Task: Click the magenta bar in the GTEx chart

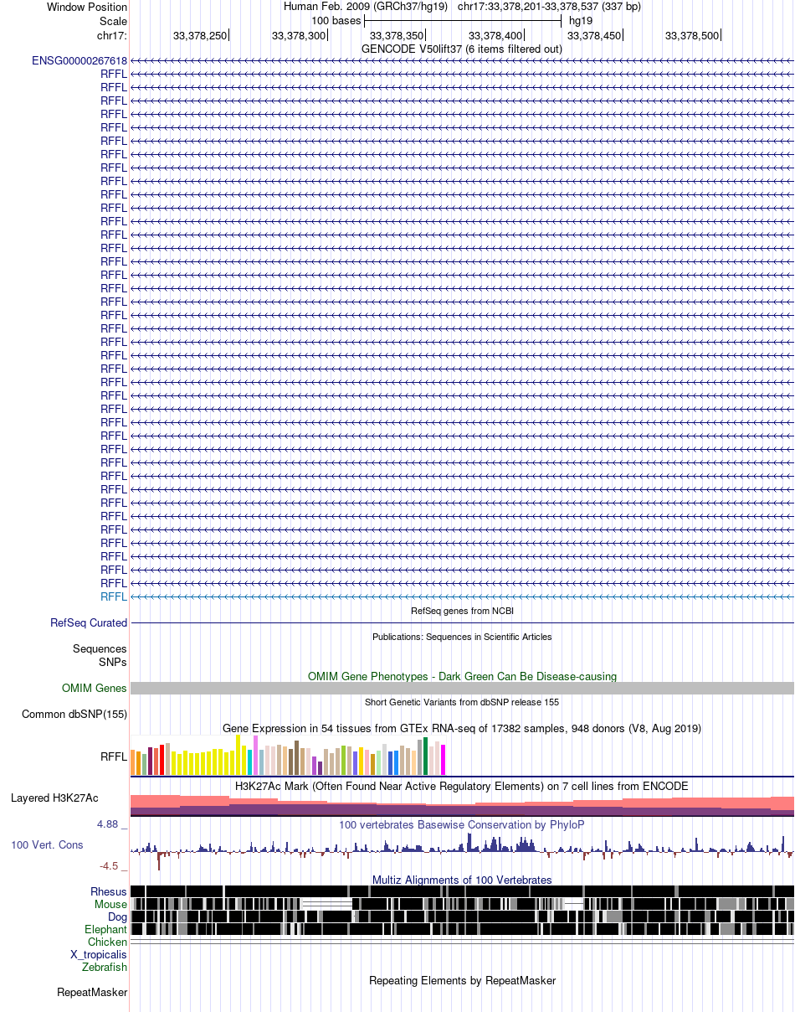Action: 444,760
